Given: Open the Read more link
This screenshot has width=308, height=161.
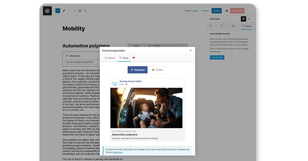Looking at the screenshot, I should 117,152.
